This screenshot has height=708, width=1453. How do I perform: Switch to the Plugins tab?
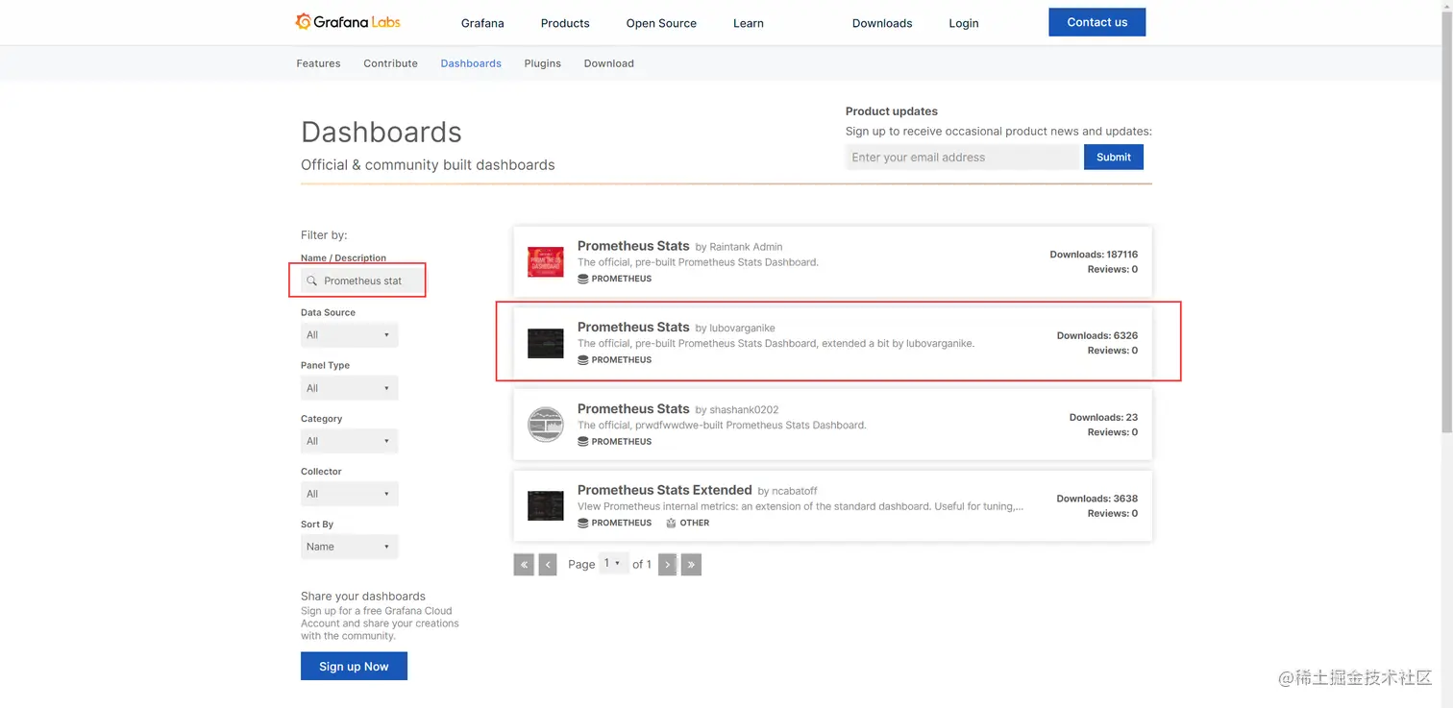[543, 63]
